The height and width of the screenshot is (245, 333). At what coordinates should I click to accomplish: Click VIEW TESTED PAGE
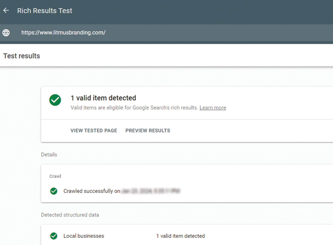(94, 131)
